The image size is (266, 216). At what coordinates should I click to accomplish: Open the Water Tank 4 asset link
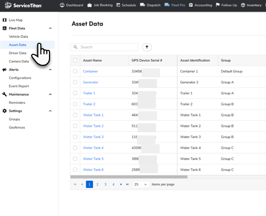(93, 148)
